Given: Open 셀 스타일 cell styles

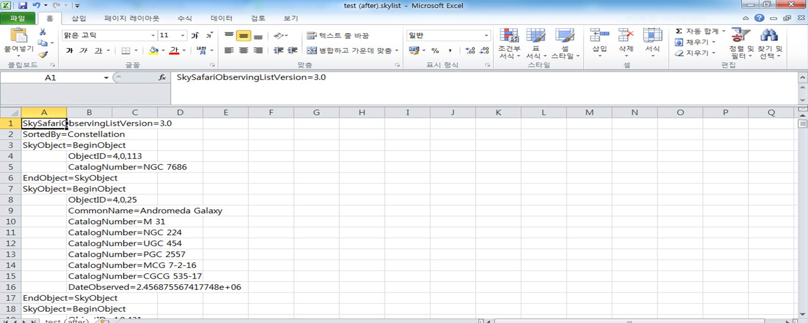Looking at the screenshot, I should (565, 44).
